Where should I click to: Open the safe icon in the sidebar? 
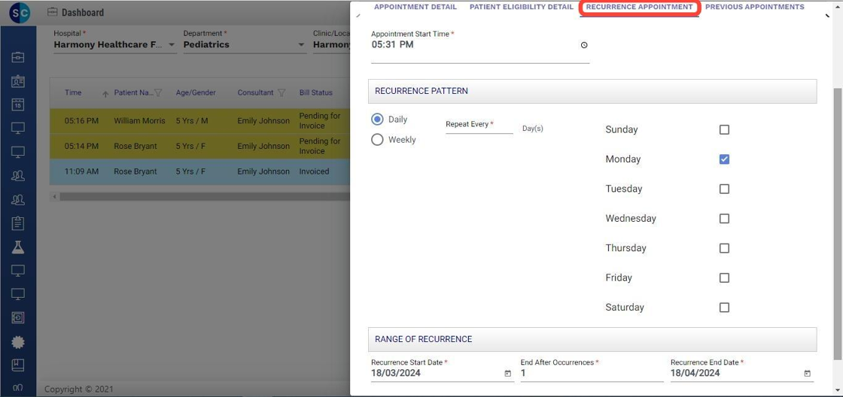[x=18, y=318]
